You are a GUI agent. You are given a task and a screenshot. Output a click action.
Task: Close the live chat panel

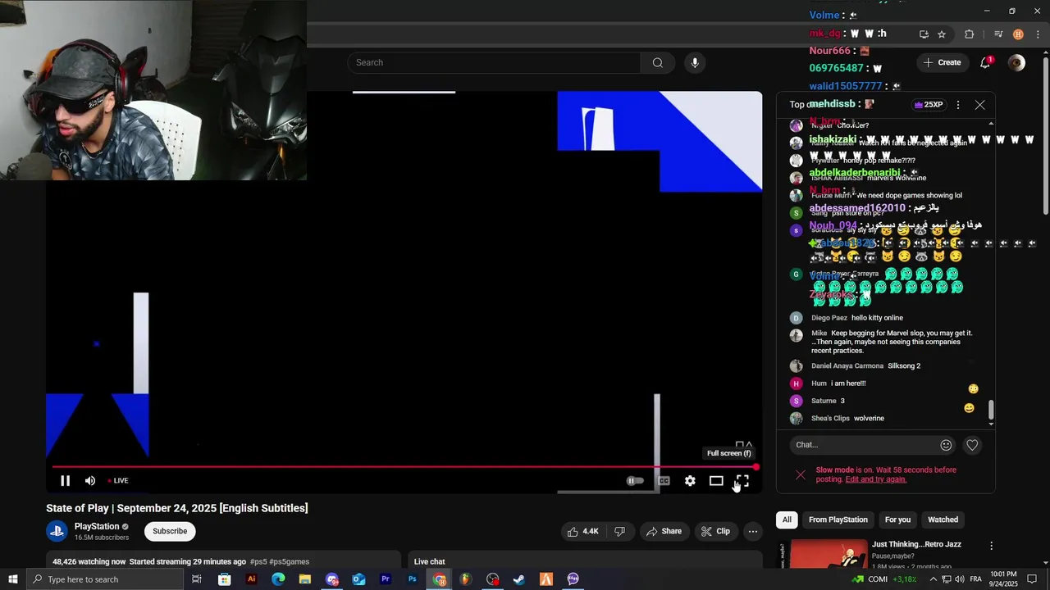point(979,105)
